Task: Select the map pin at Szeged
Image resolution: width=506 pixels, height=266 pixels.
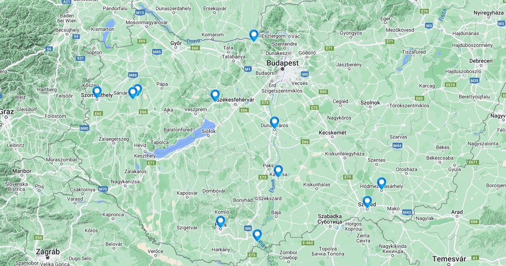Action: click(367, 202)
